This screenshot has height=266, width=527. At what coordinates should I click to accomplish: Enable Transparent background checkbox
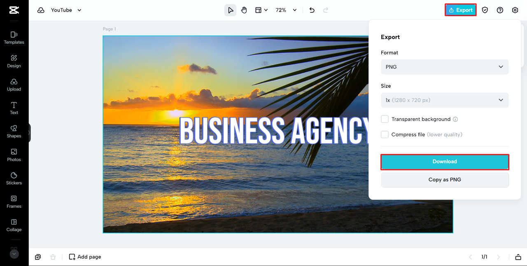click(385, 119)
